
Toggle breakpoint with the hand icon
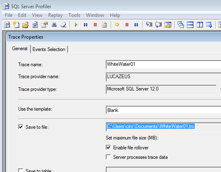coord(168,25)
